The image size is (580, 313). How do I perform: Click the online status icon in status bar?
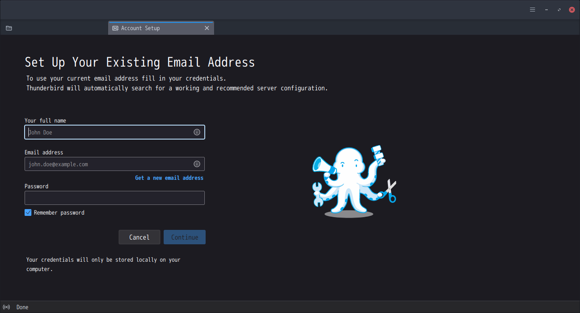[x=6, y=307]
